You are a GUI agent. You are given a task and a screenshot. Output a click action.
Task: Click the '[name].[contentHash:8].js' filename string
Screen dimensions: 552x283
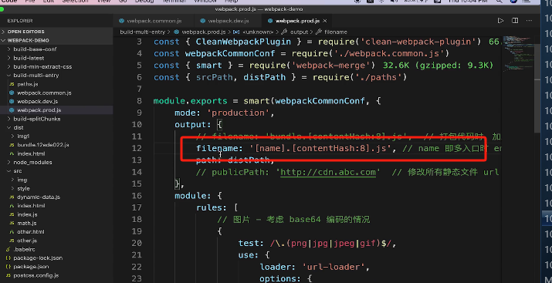pyautogui.click(x=320, y=148)
